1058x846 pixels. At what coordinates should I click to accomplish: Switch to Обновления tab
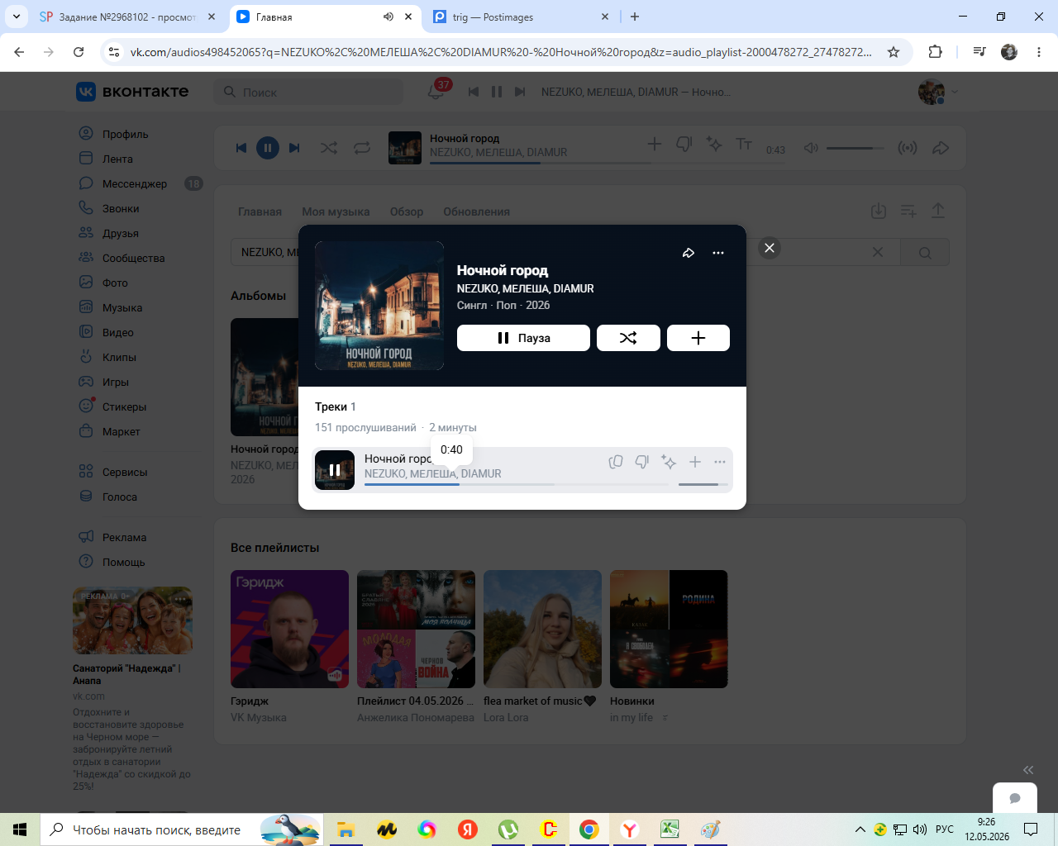476,211
